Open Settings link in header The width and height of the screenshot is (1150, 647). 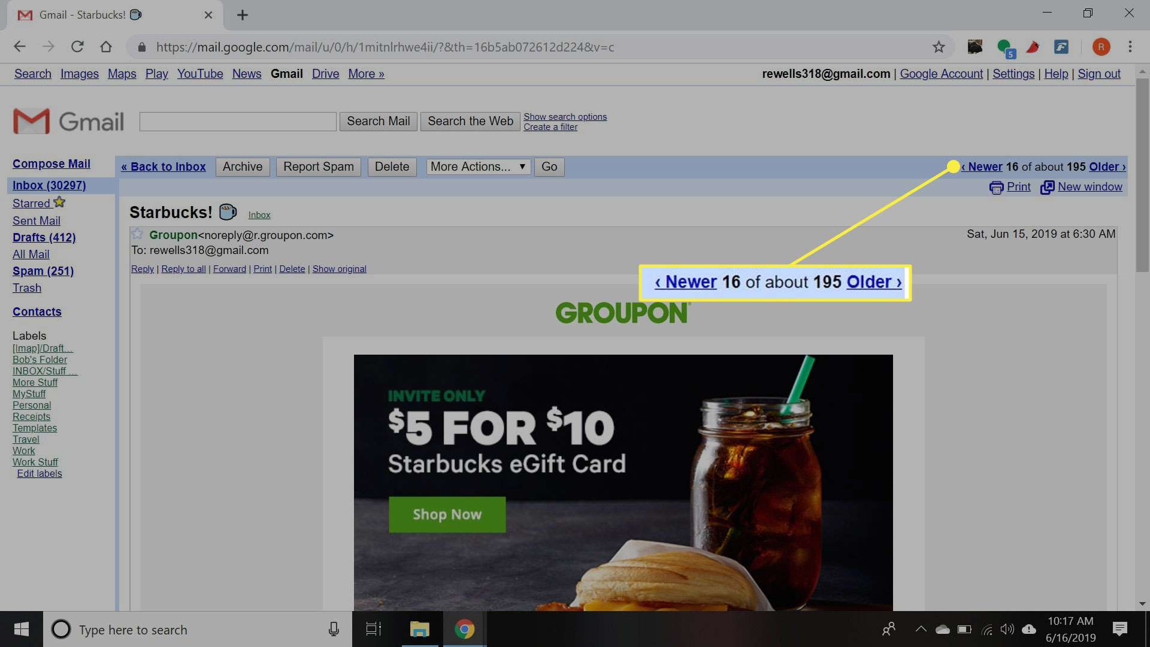point(1013,74)
